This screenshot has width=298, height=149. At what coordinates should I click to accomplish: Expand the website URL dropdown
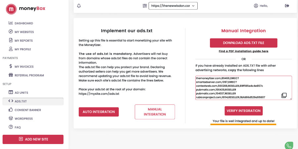[x=173, y=6]
